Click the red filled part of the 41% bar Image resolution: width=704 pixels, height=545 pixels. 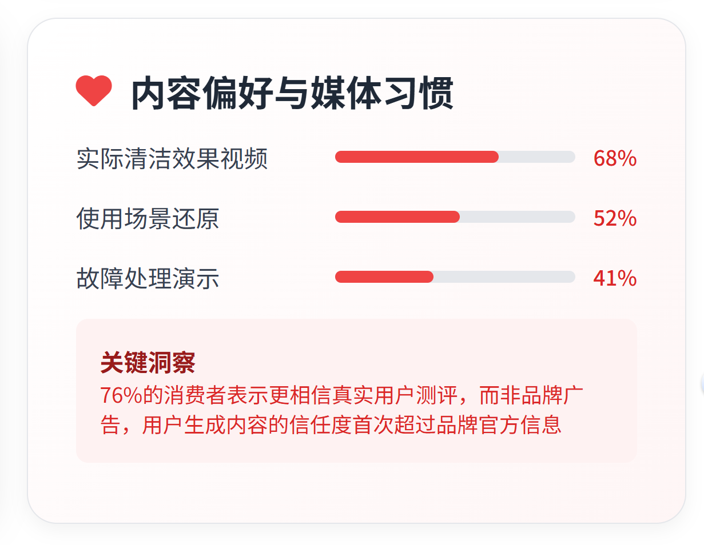(x=384, y=277)
